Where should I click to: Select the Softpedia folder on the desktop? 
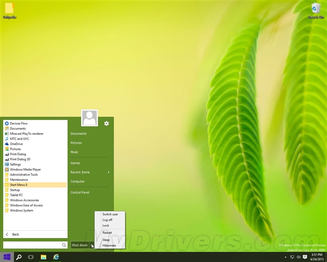click(9, 10)
